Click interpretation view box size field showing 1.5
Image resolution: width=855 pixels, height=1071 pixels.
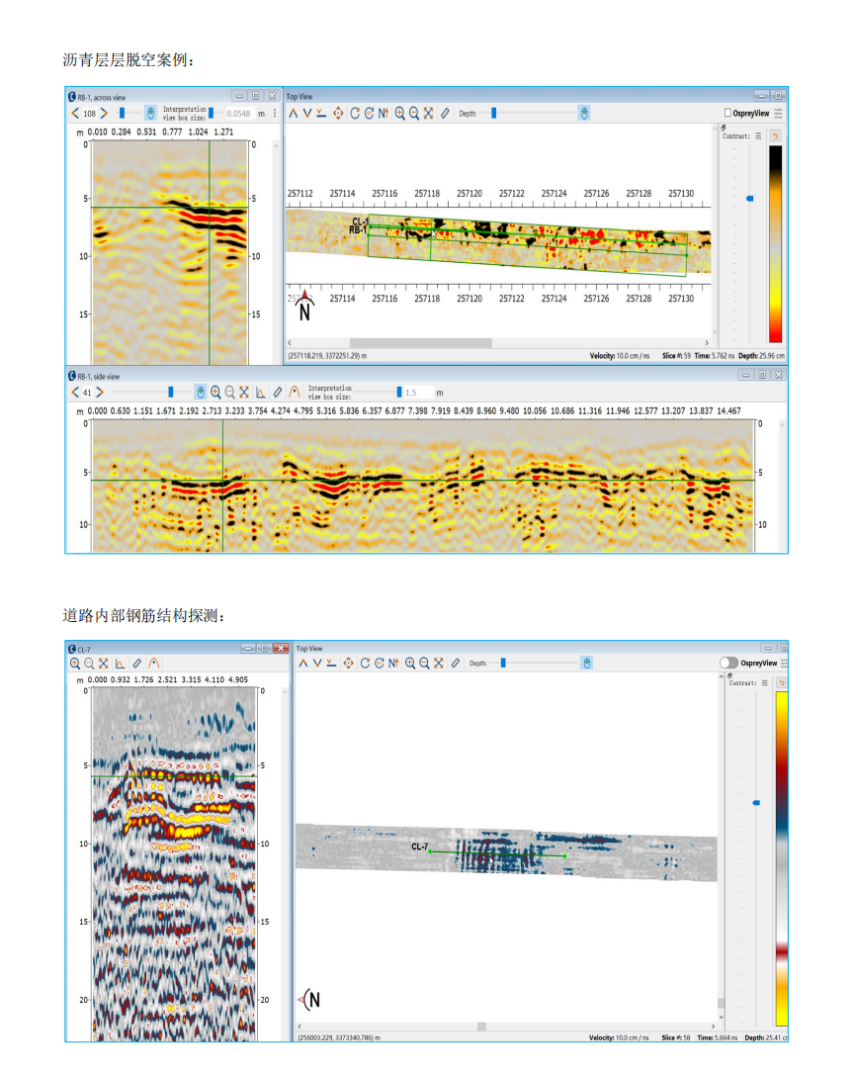418,393
